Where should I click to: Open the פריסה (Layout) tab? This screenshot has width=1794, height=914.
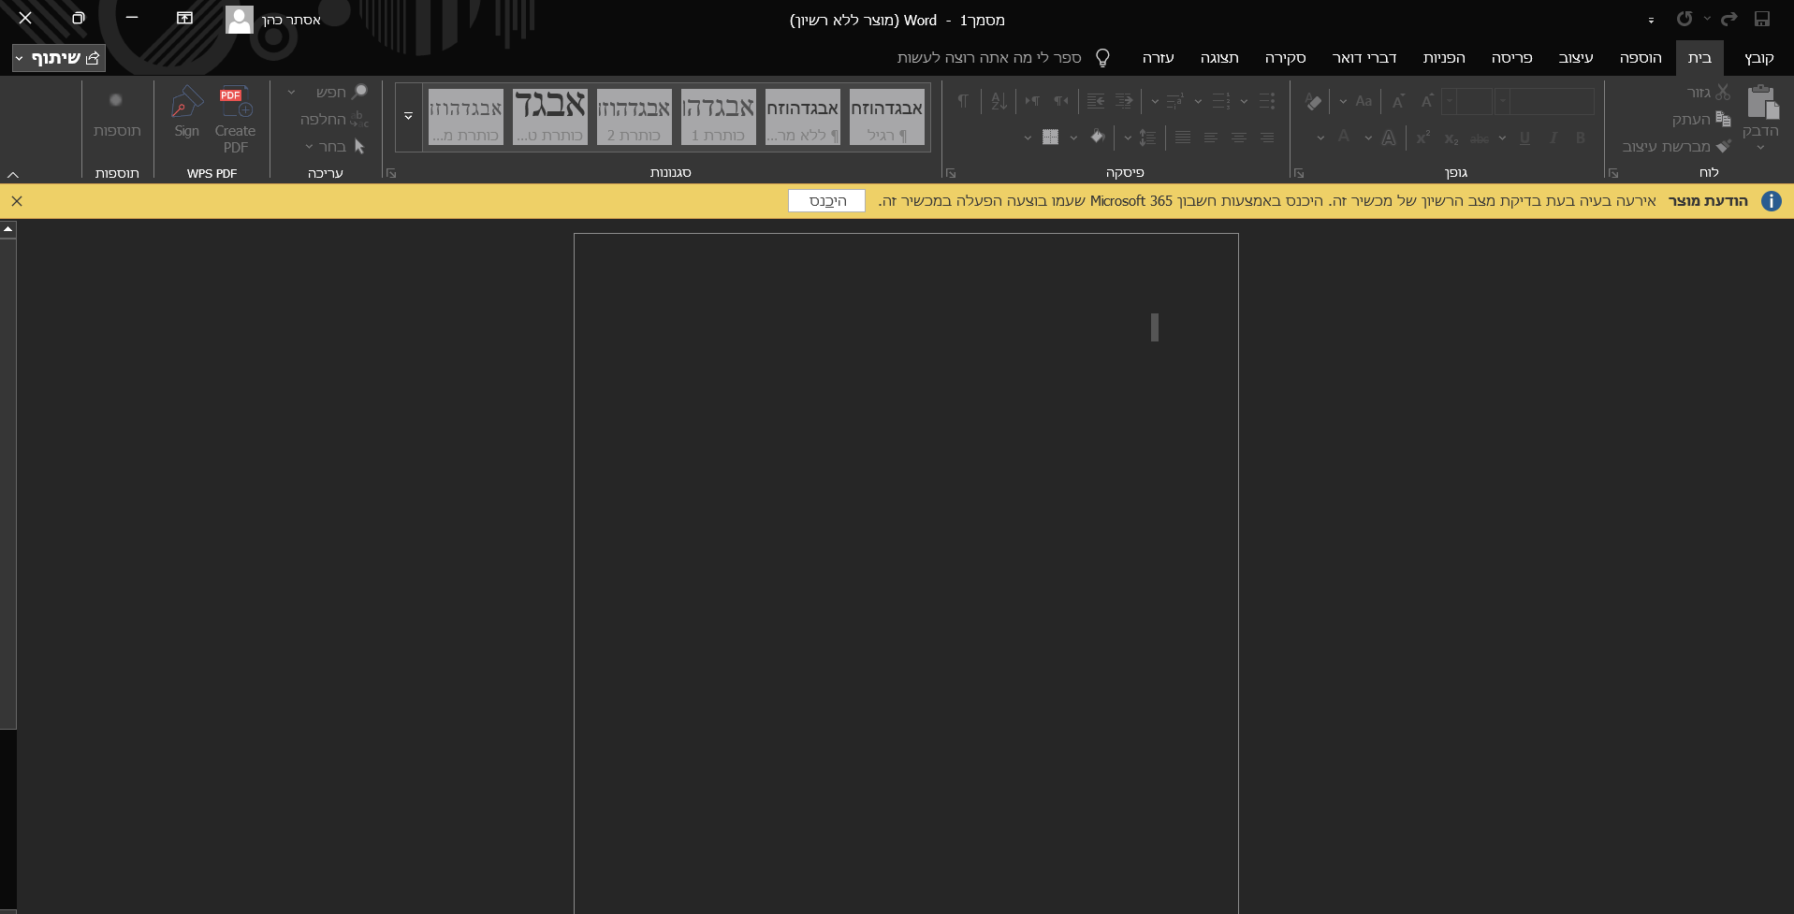pos(1511,58)
